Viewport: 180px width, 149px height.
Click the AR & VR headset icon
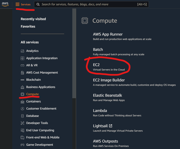pyautogui.click(x=22, y=65)
